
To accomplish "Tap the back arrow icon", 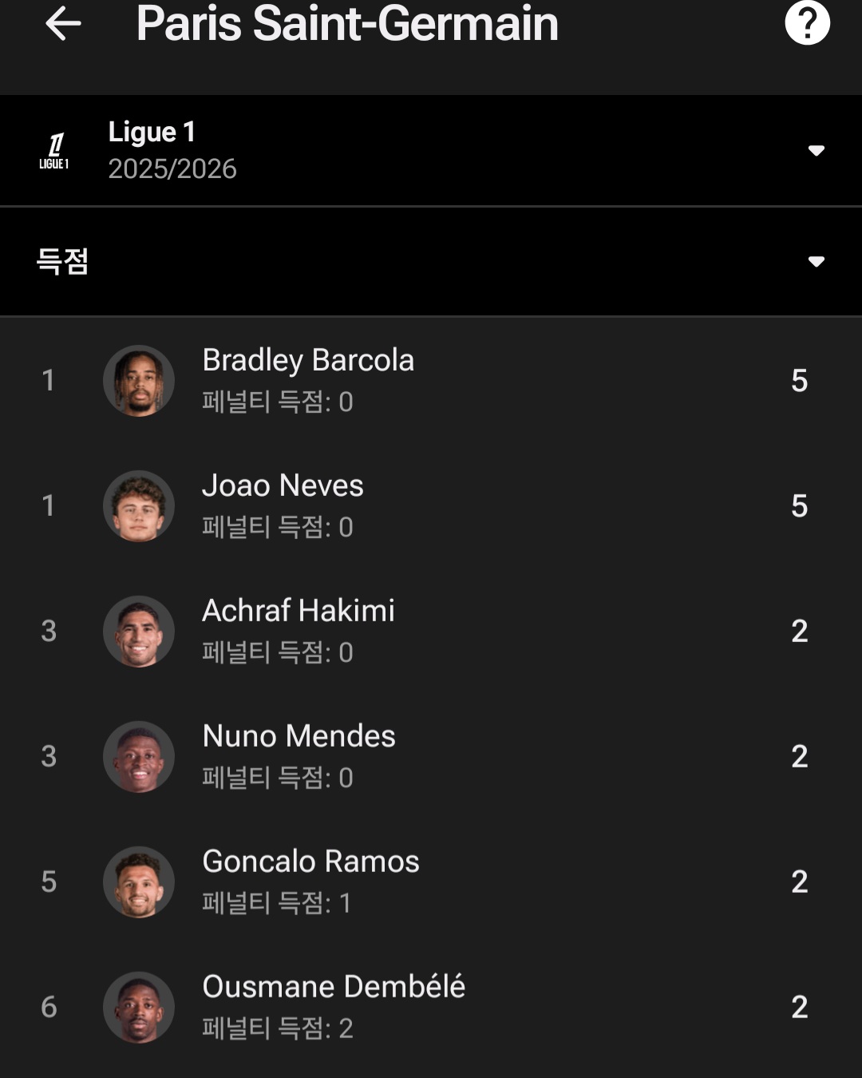I will [x=63, y=24].
